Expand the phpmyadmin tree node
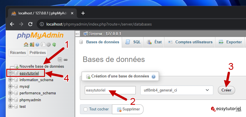 [x=10, y=100]
